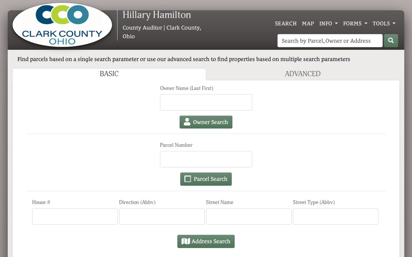Focus the Search by Parcel, Owner or Address box
The height and width of the screenshot is (257, 412).
(x=330, y=41)
